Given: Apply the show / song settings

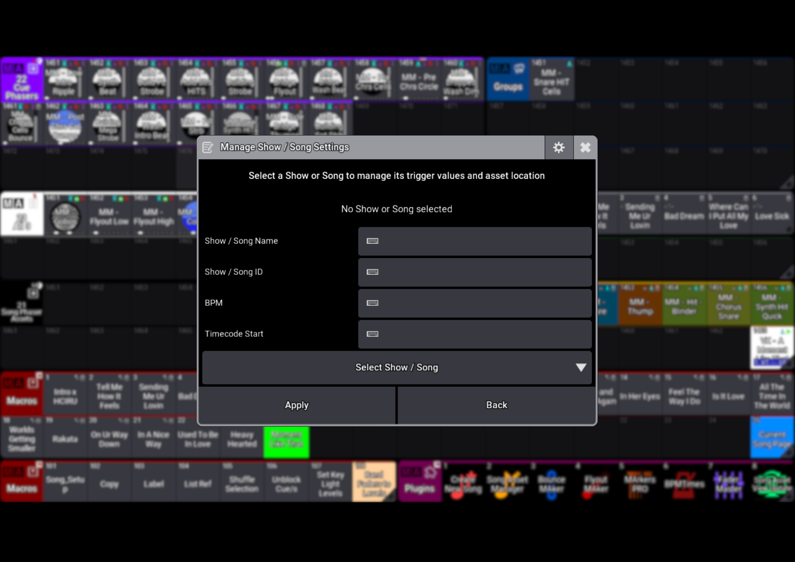Looking at the screenshot, I should 297,405.
